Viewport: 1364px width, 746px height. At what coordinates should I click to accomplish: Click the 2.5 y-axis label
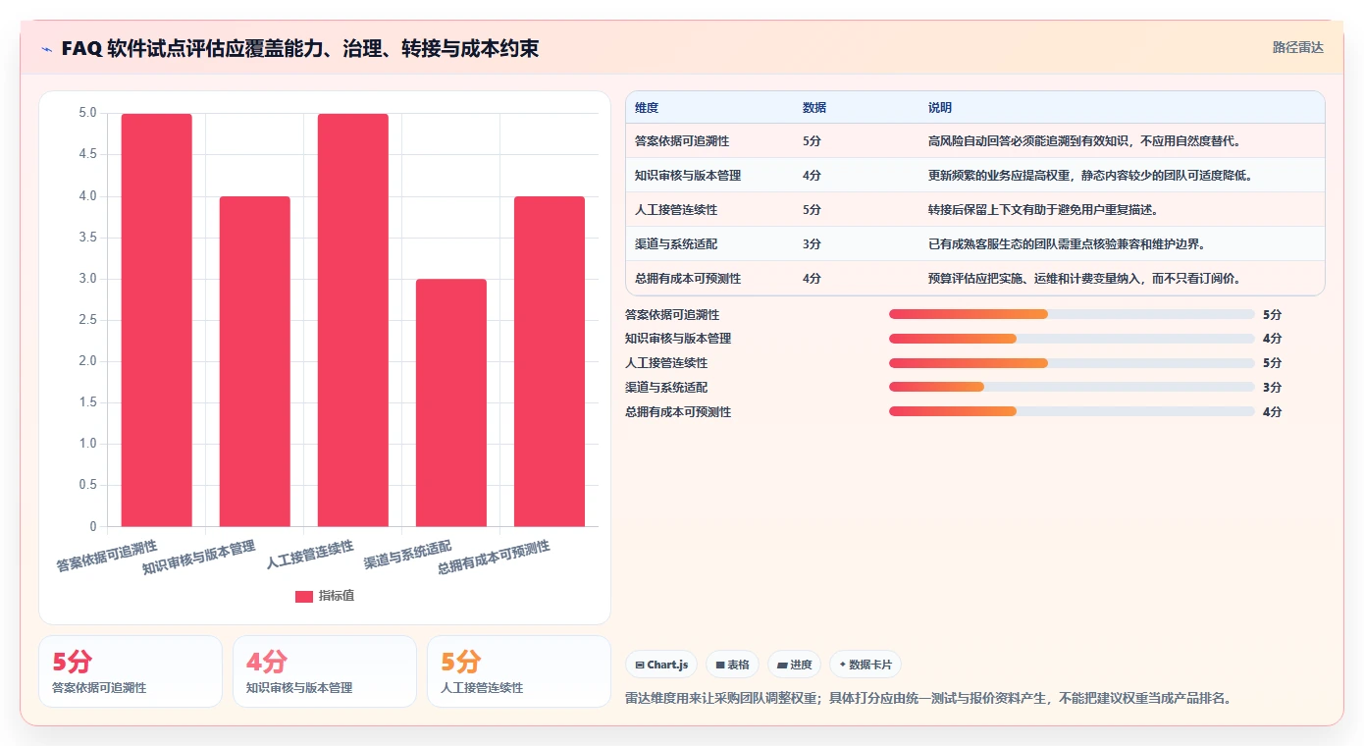pos(87,320)
